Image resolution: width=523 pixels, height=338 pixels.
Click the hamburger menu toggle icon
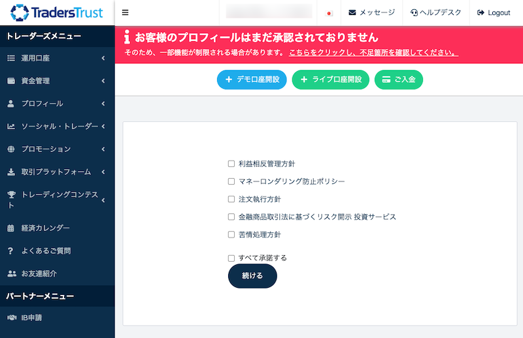point(125,12)
